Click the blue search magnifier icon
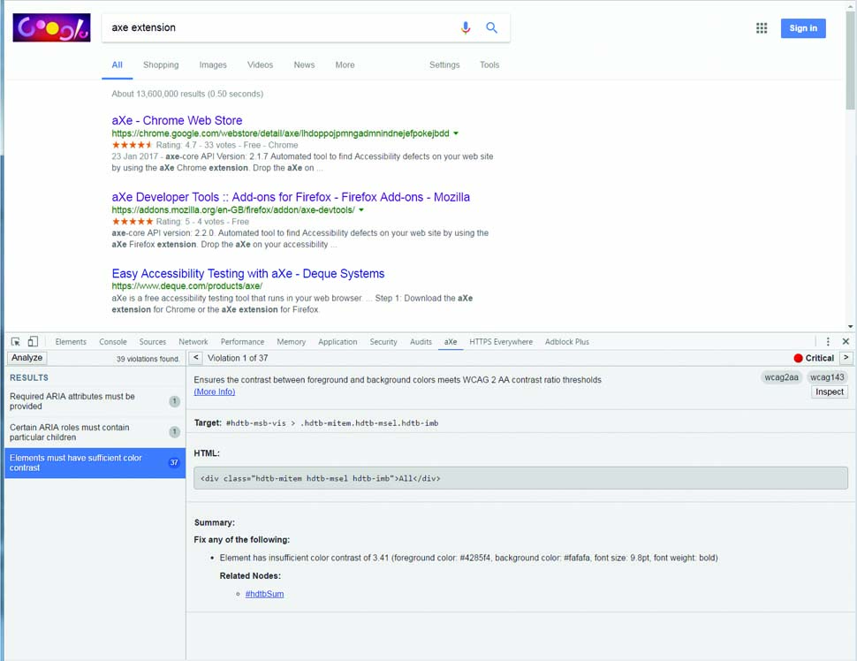 [x=491, y=27]
